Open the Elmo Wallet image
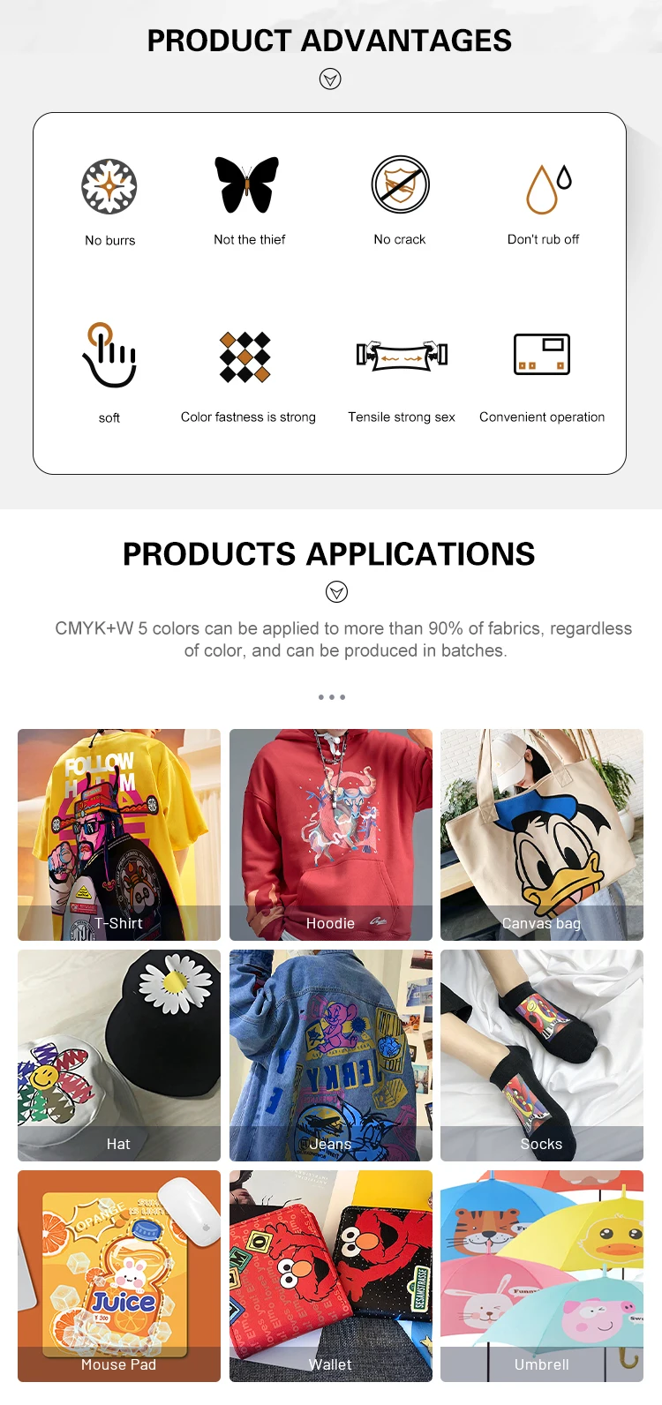Viewport: 662px width, 1405px height. [x=331, y=1276]
